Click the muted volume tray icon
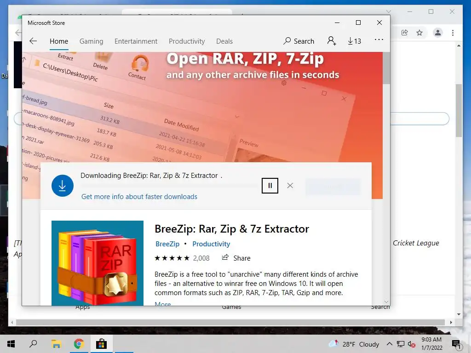Screen dimensions: 471x353 point(412,344)
